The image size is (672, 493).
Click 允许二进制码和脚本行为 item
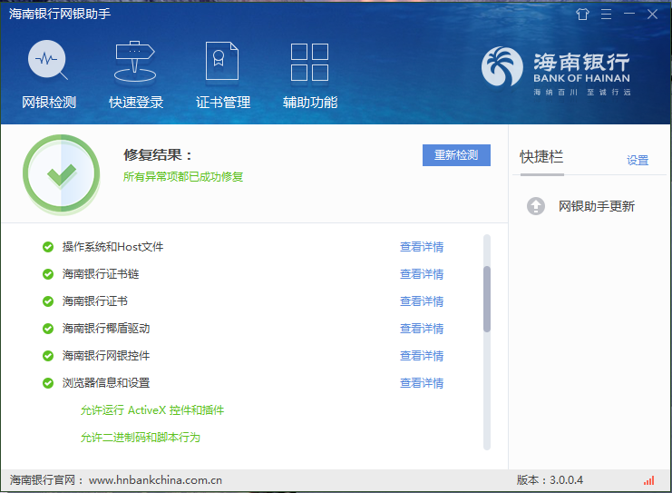141,438
